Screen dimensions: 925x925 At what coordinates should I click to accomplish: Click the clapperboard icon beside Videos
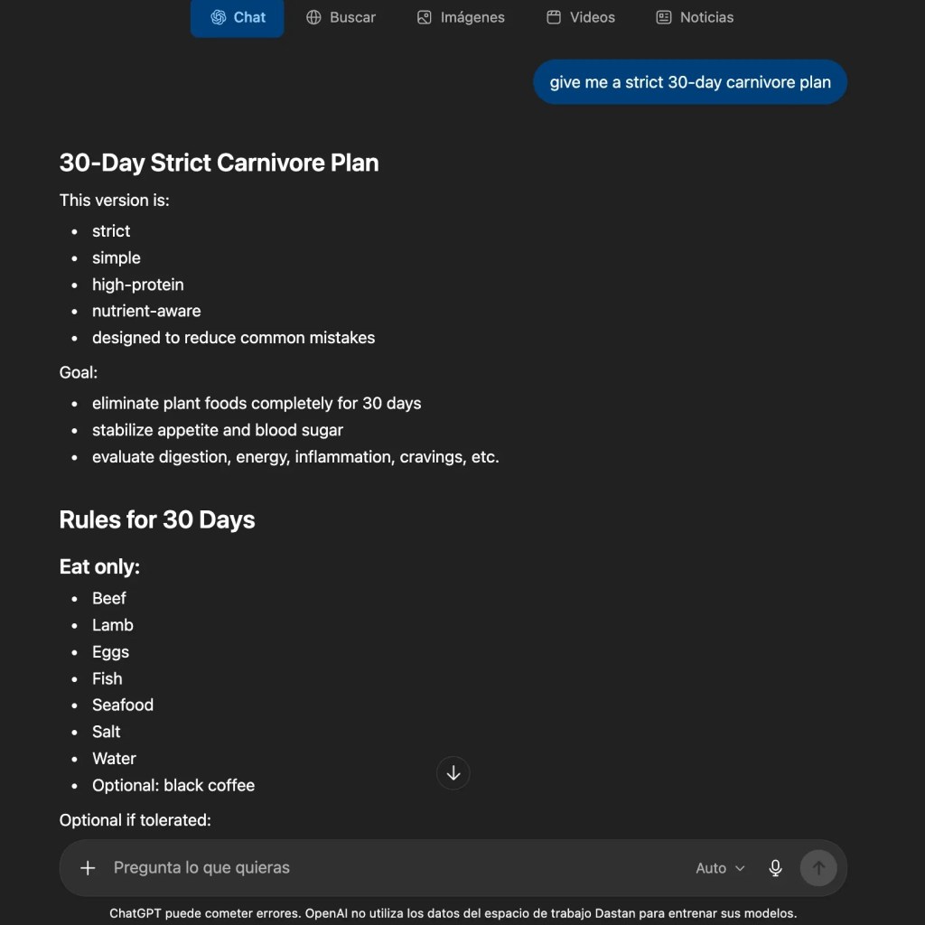(x=554, y=18)
